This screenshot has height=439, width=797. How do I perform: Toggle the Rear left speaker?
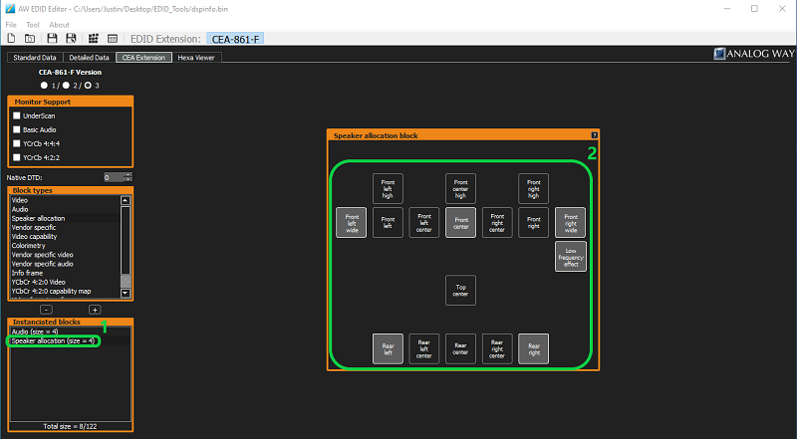(x=388, y=348)
